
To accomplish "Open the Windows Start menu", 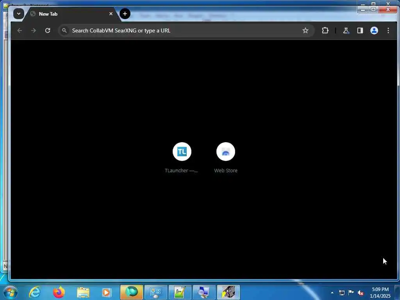I will click(11, 292).
